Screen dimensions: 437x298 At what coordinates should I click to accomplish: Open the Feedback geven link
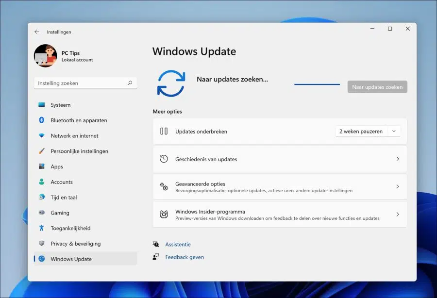(185, 257)
